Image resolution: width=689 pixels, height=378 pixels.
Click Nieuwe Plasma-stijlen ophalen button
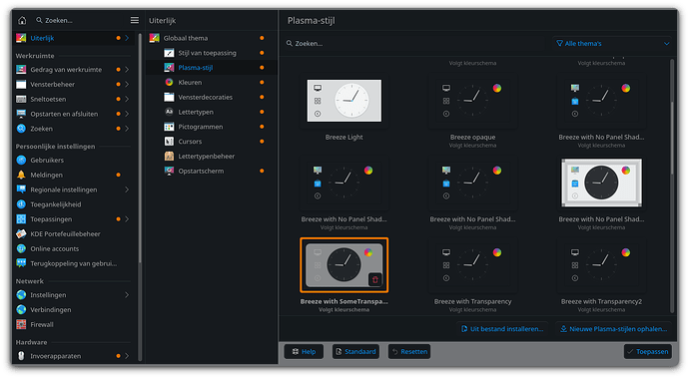(x=614, y=329)
